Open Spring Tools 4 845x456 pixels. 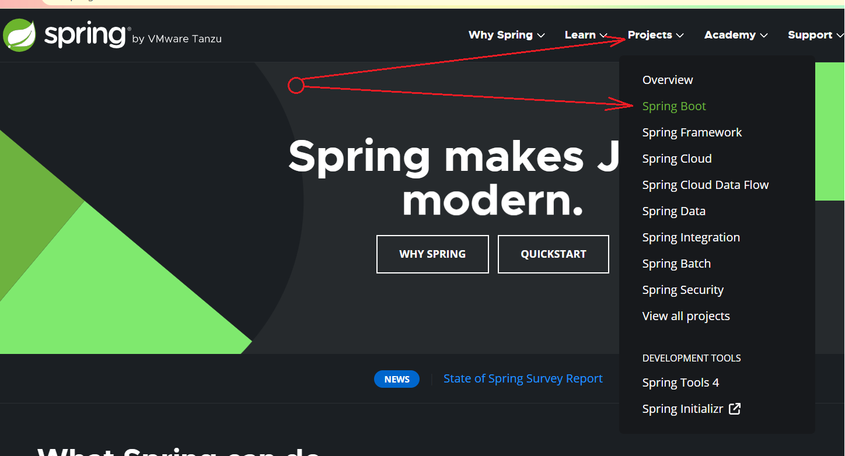tap(680, 383)
